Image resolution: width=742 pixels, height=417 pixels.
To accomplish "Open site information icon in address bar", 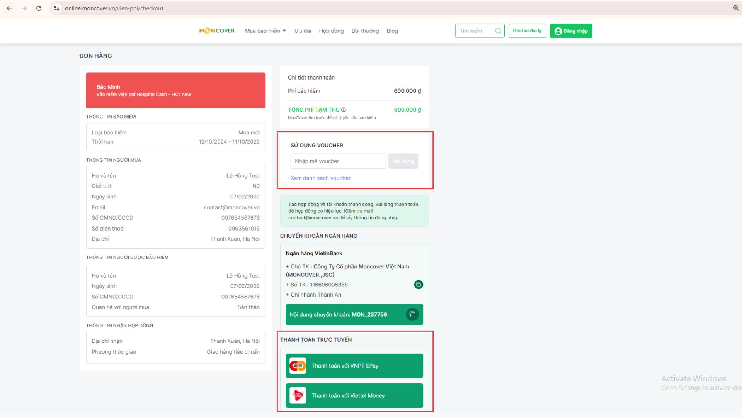I will click(x=56, y=8).
